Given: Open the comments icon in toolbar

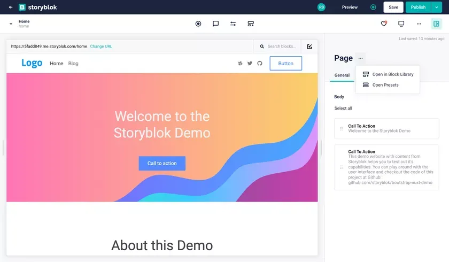Looking at the screenshot, I should pyautogui.click(x=215, y=24).
